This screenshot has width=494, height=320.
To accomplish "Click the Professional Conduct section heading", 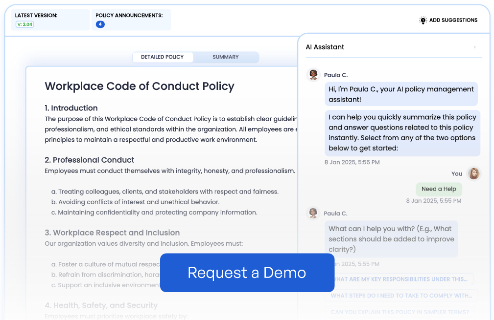I will coord(89,160).
